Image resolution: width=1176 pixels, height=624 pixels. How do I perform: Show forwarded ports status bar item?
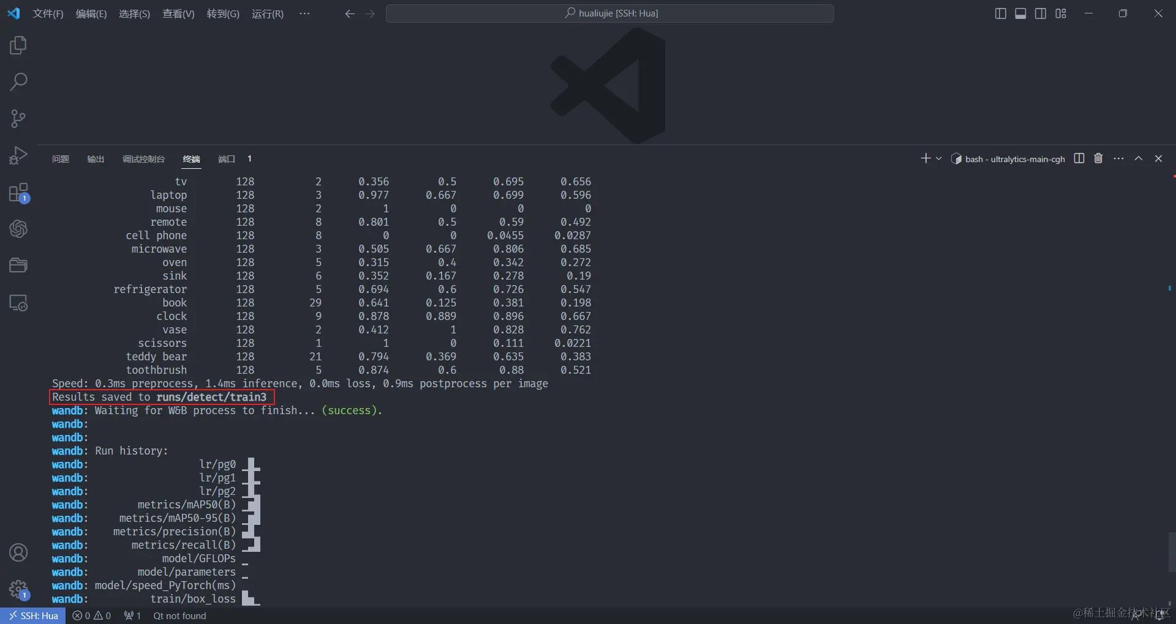132,615
